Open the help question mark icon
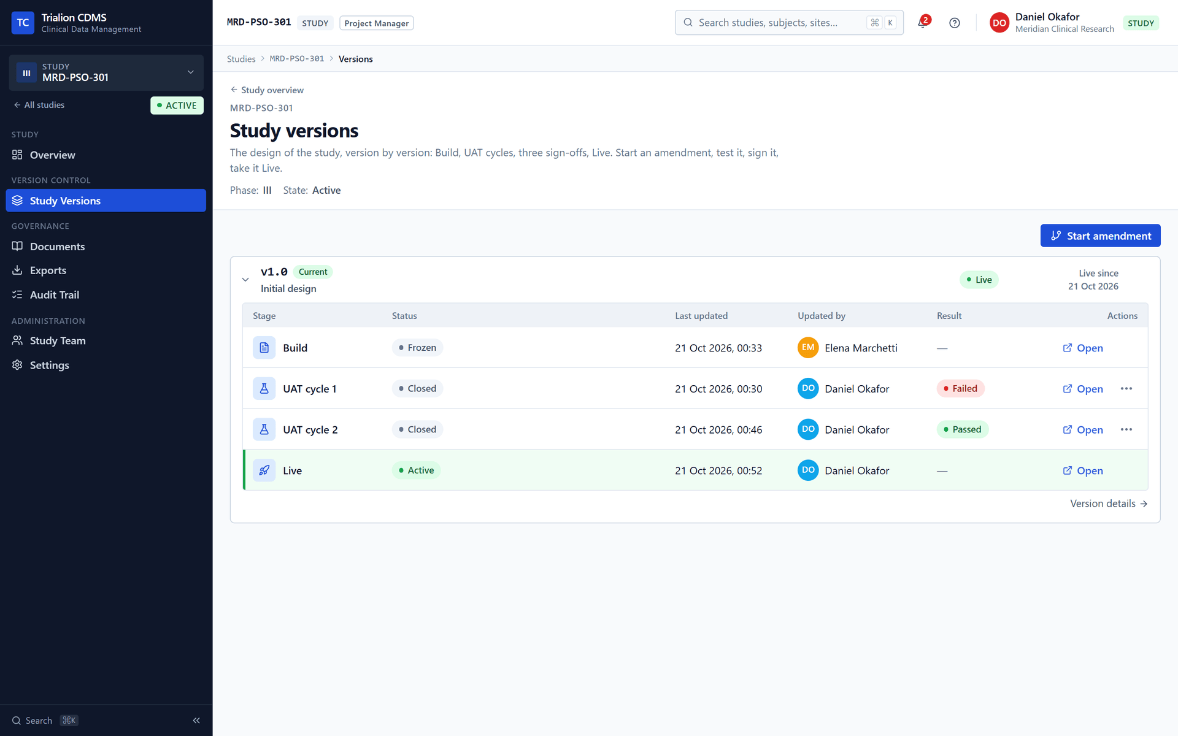Screen dimensions: 1178x736 pos(954,23)
